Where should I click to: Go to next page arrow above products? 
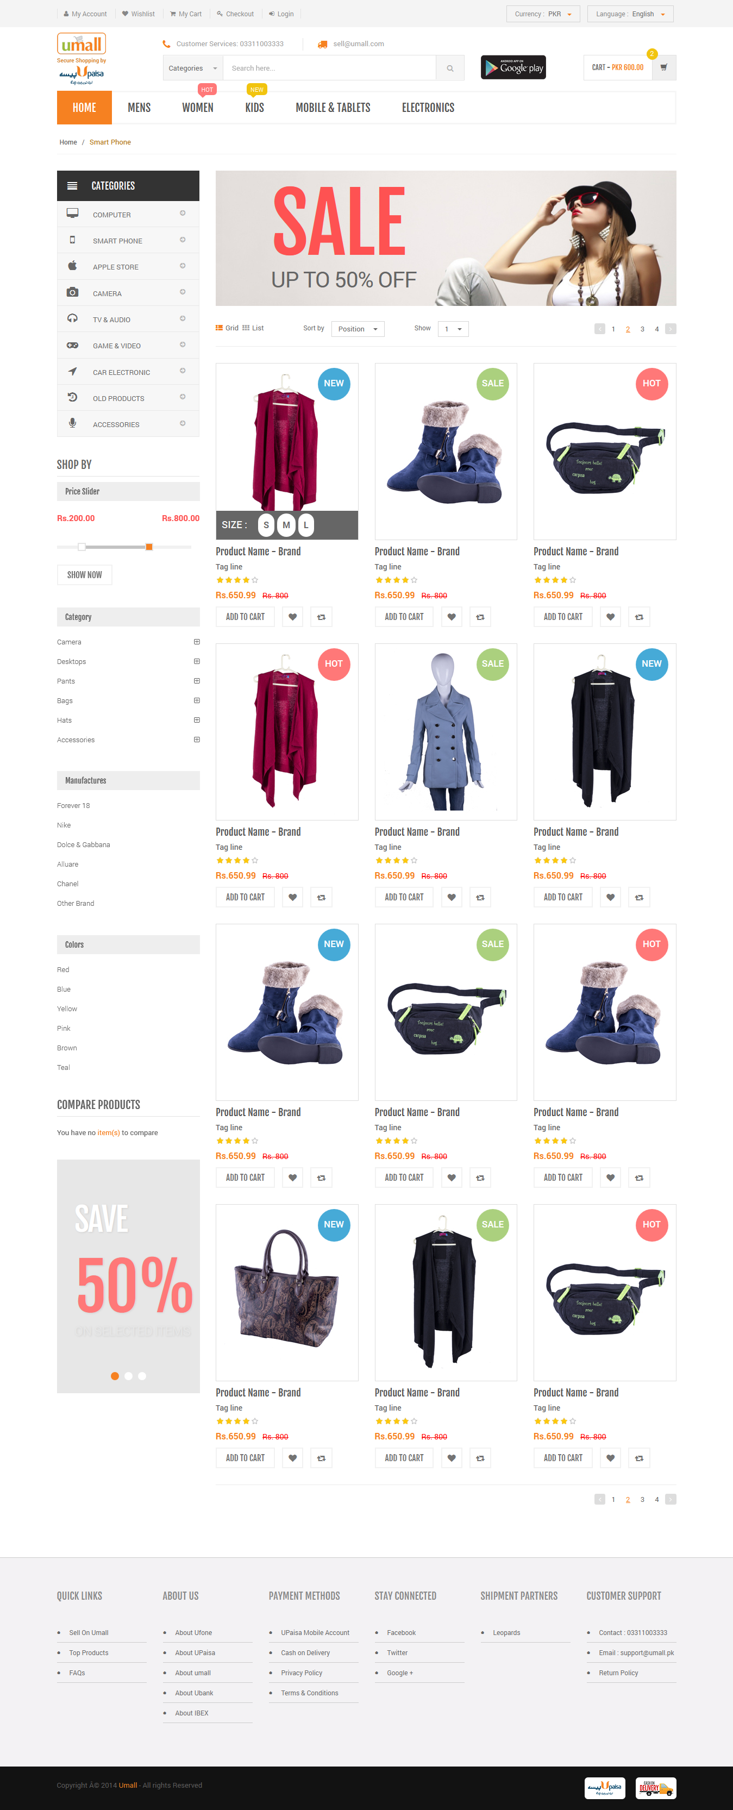point(671,329)
